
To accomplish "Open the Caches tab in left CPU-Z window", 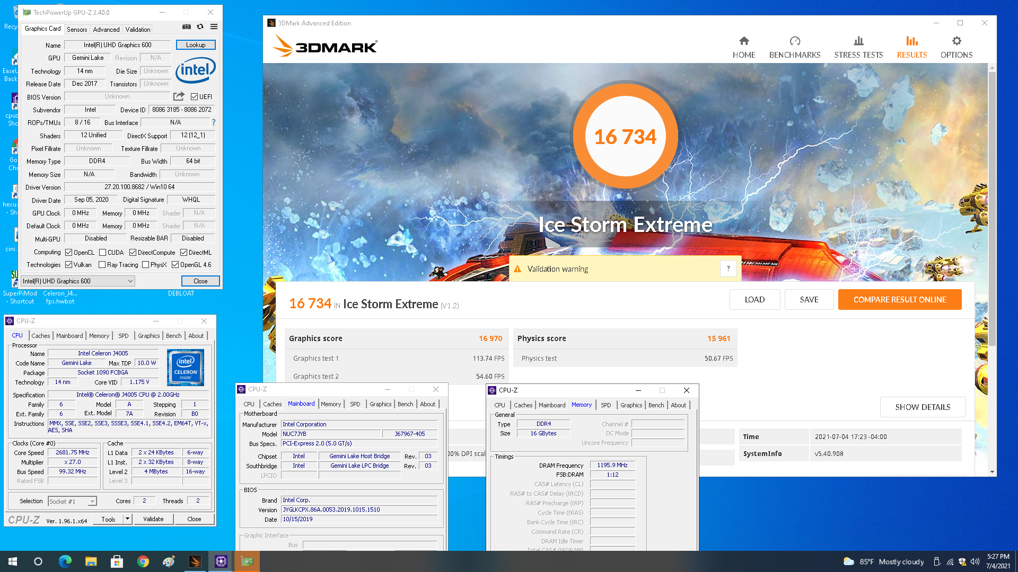I will [x=40, y=336].
